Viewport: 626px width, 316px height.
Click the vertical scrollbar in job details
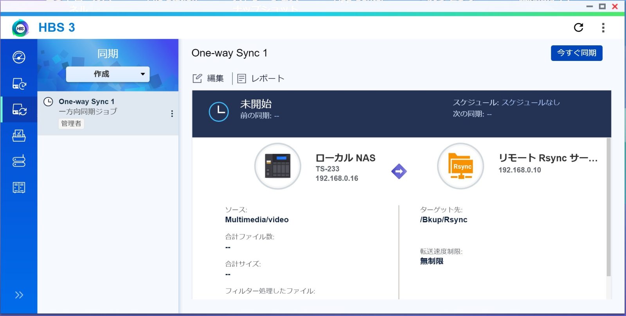[608, 207]
